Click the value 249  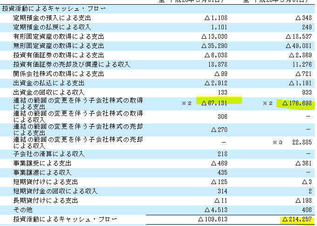point(307,27)
